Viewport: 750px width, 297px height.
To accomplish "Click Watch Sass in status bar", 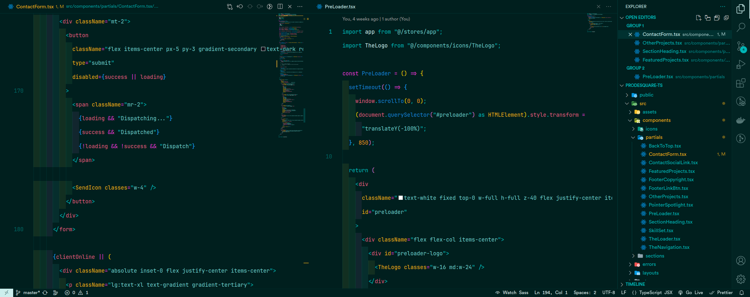I will [512, 293].
